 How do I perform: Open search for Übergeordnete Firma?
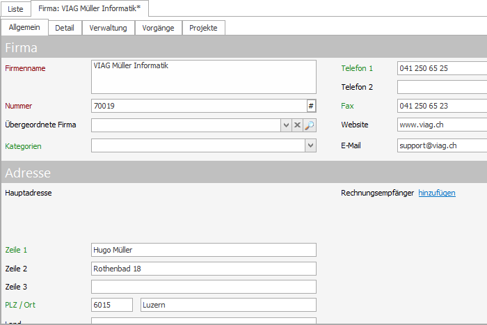[310, 125]
